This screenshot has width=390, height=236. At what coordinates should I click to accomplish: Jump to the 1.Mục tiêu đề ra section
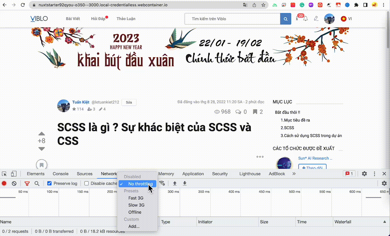pos(295,120)
